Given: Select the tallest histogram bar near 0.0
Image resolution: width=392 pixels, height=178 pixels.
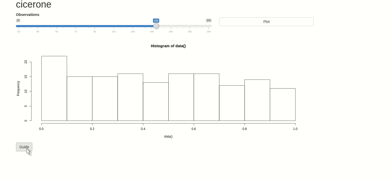Looking at the screenshot, I should point(54,88).
